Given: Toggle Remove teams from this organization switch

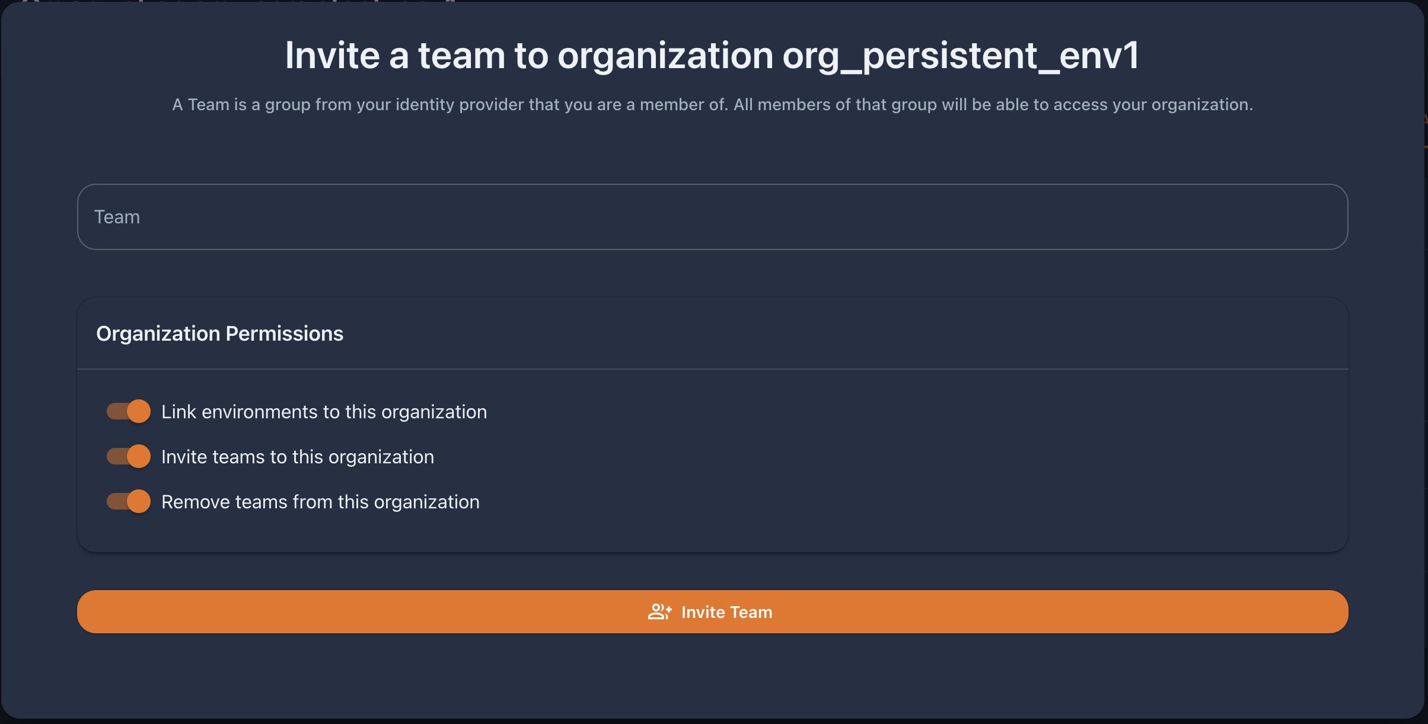Looking at the screenshot, I should click(128, 501).
